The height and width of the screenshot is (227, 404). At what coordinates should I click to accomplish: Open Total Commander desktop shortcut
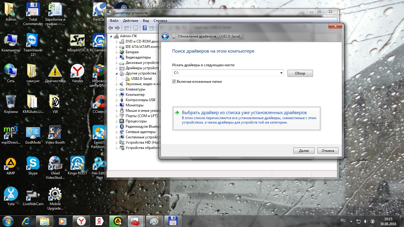pyautogui.click(x=33, y=14)
